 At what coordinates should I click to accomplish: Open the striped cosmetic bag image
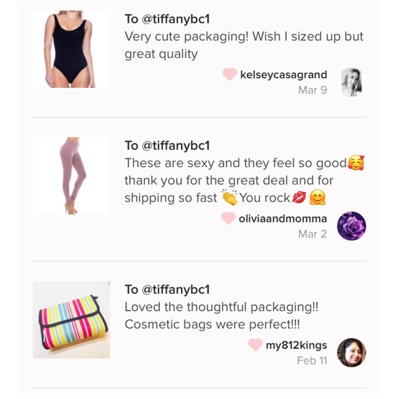(x=72, y=320)
